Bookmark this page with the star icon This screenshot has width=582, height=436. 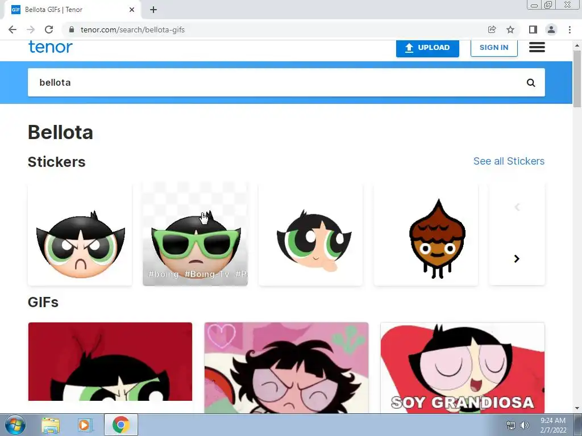tap(510, 30)
